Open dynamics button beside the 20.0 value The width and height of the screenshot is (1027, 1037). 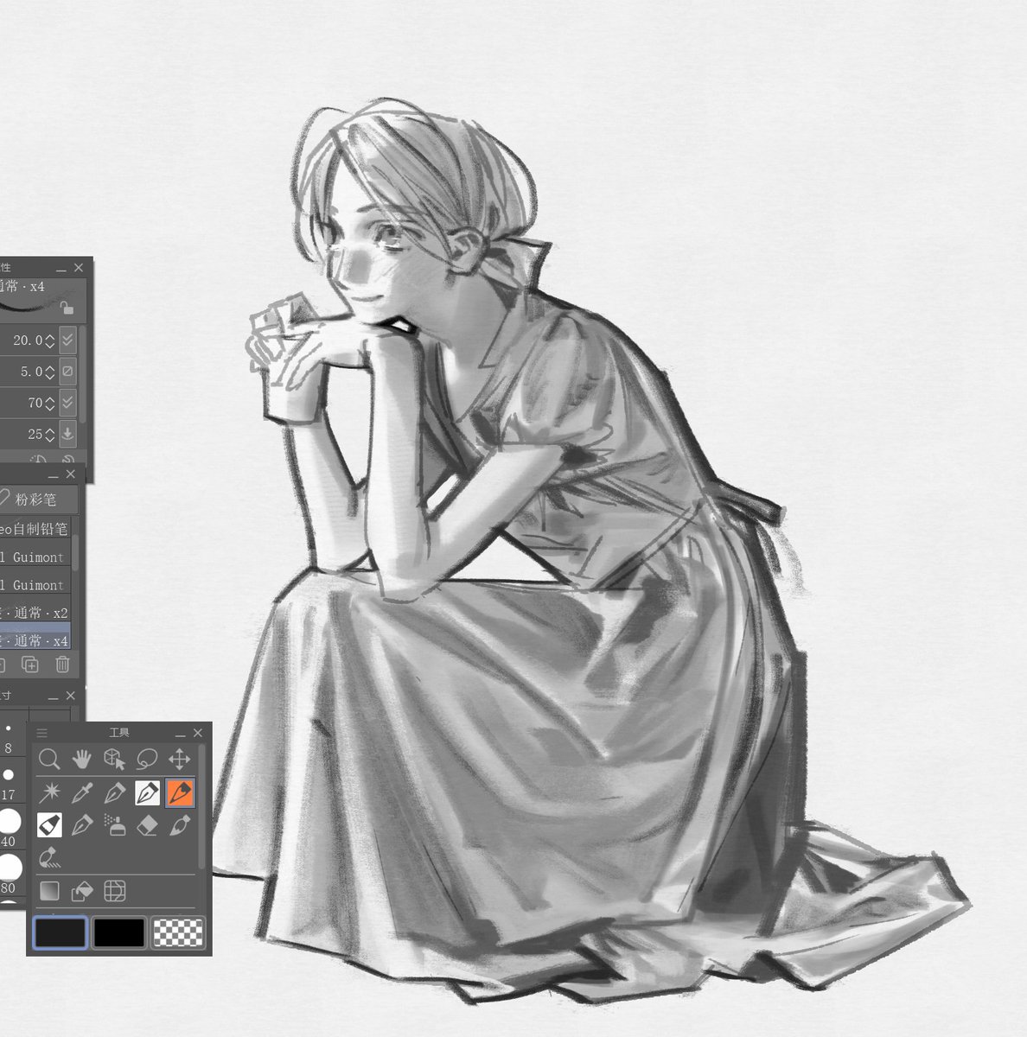68,340
